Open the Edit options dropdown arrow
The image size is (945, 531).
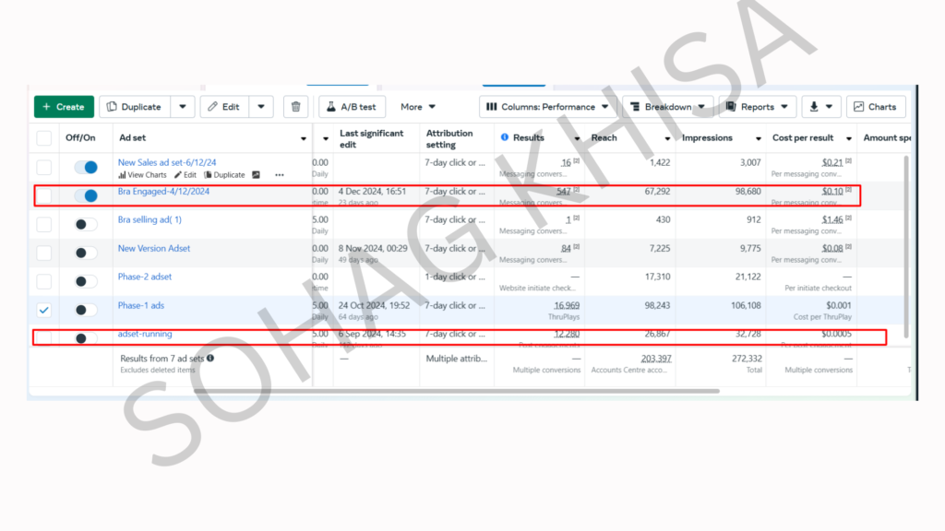coord(261,107)
